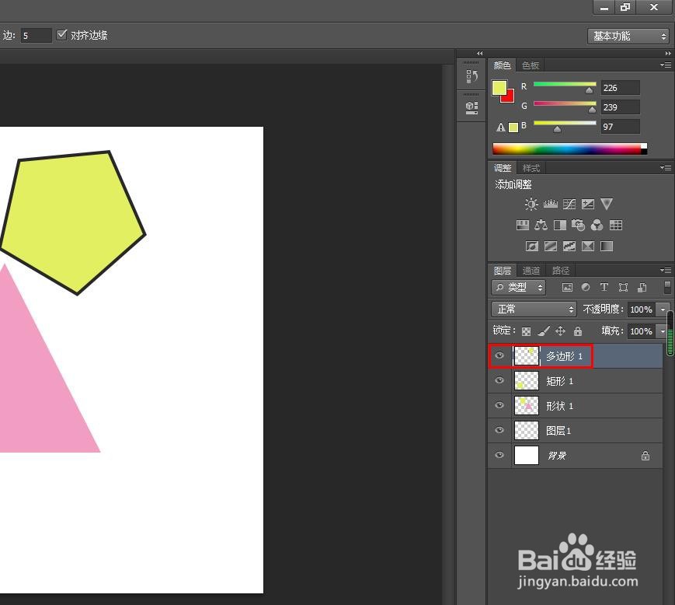Switch to the 颜色 tab
The height and width of the screenshot is (605, 675).
point(502,65)
